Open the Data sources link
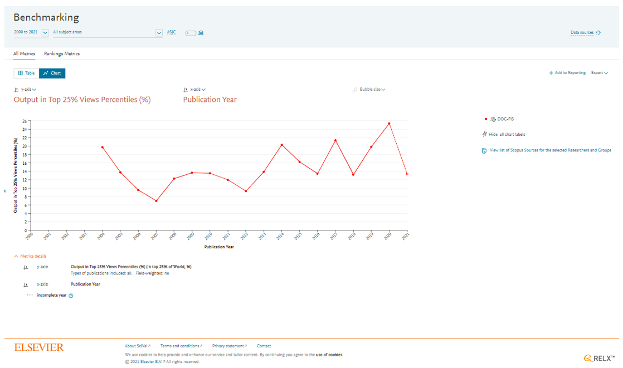This screenshot has height=368, width=623. click(582, 32)
